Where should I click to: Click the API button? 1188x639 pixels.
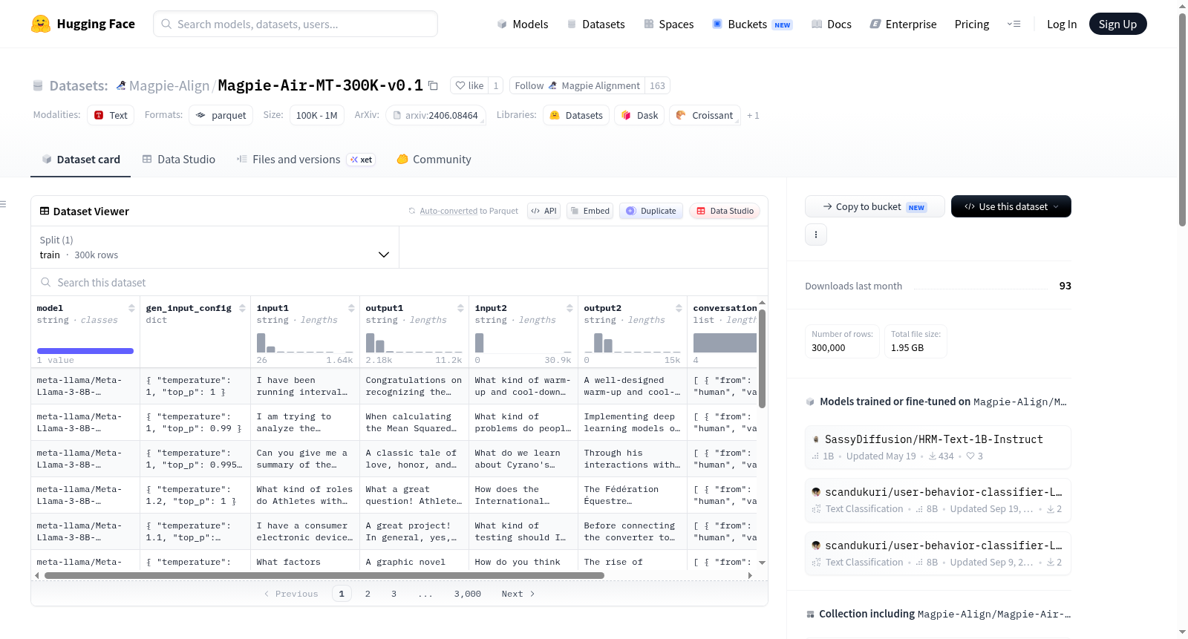[x=544, y=211]
